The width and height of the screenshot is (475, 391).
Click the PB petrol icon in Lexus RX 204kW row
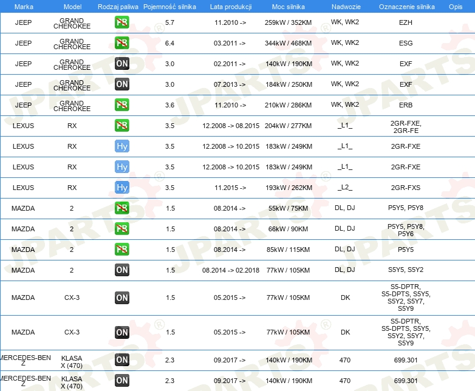coord(122,126)
